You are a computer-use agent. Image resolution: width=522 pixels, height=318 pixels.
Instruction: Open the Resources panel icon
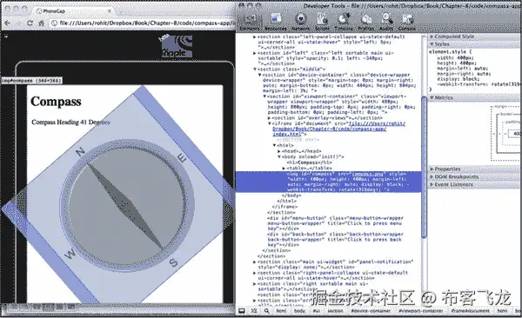[276, 22]
